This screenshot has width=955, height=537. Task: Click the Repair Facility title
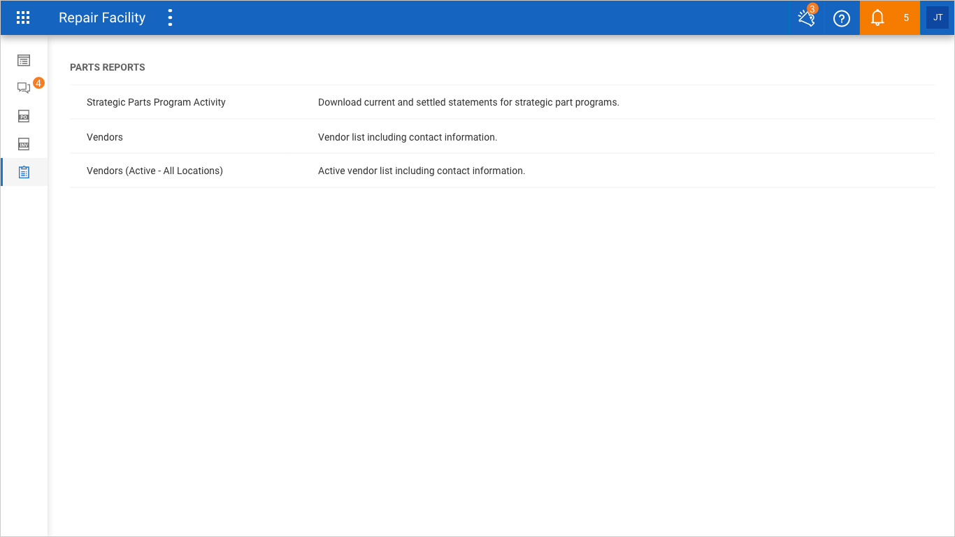pos(102,18)
